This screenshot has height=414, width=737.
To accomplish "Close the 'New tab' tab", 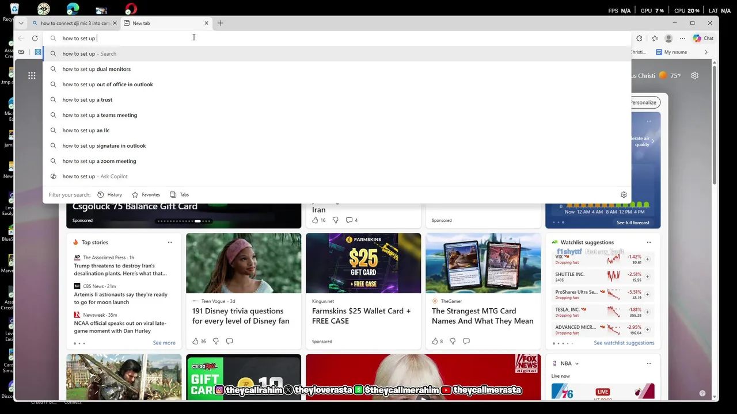I will click(x=207, y=23).
